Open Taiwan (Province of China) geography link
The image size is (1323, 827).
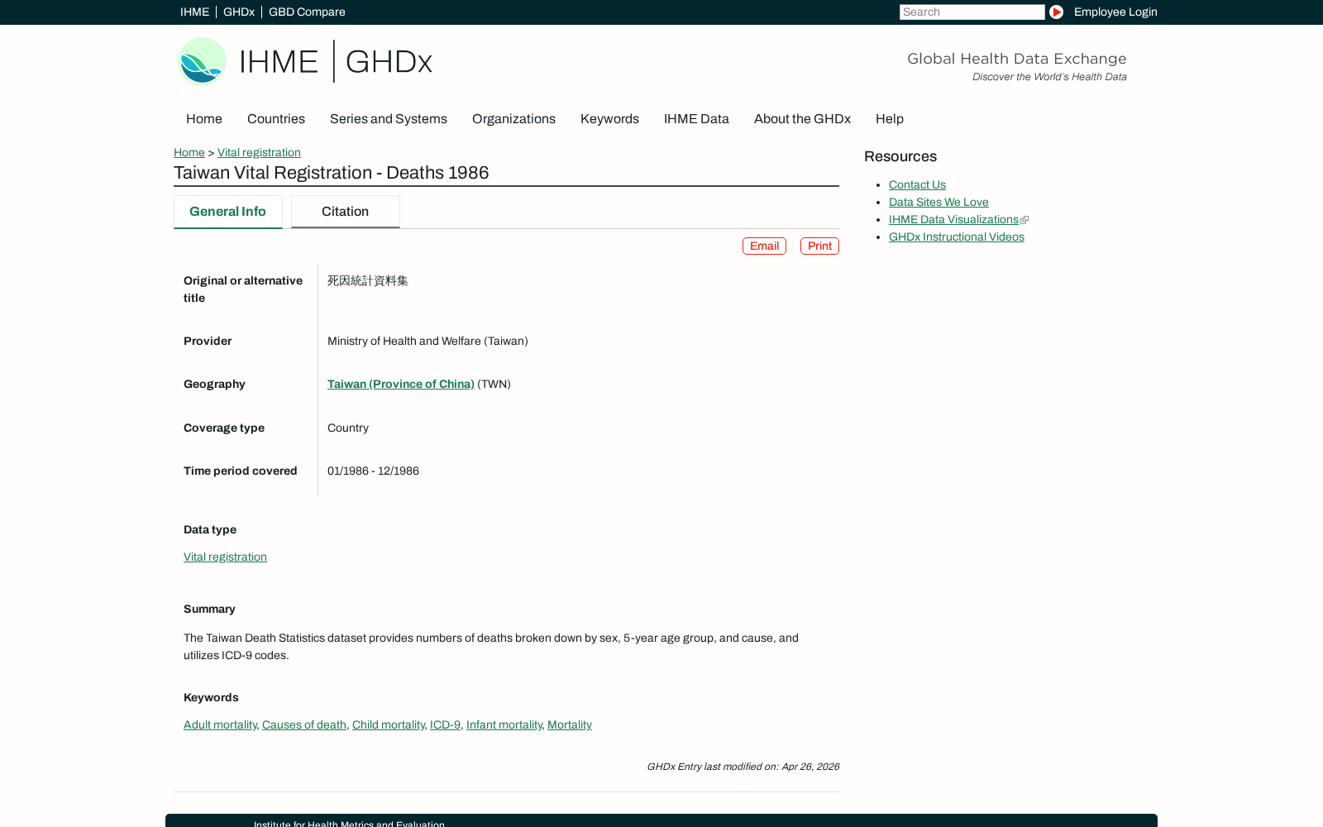click(x=401, y=385)
